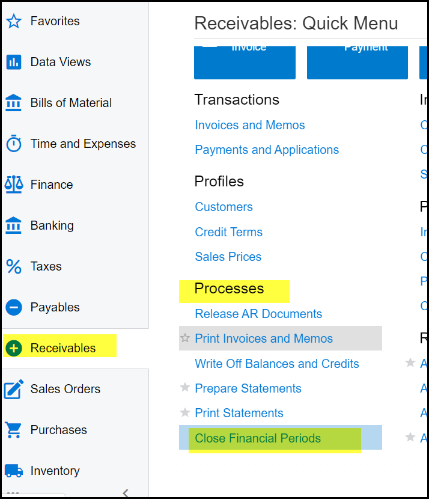Open the Close Financial Periods link

click(x=258, y=438)
